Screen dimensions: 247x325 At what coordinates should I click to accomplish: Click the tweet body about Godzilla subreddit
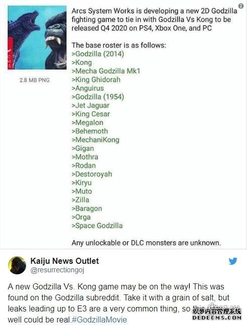pos(118,303)
